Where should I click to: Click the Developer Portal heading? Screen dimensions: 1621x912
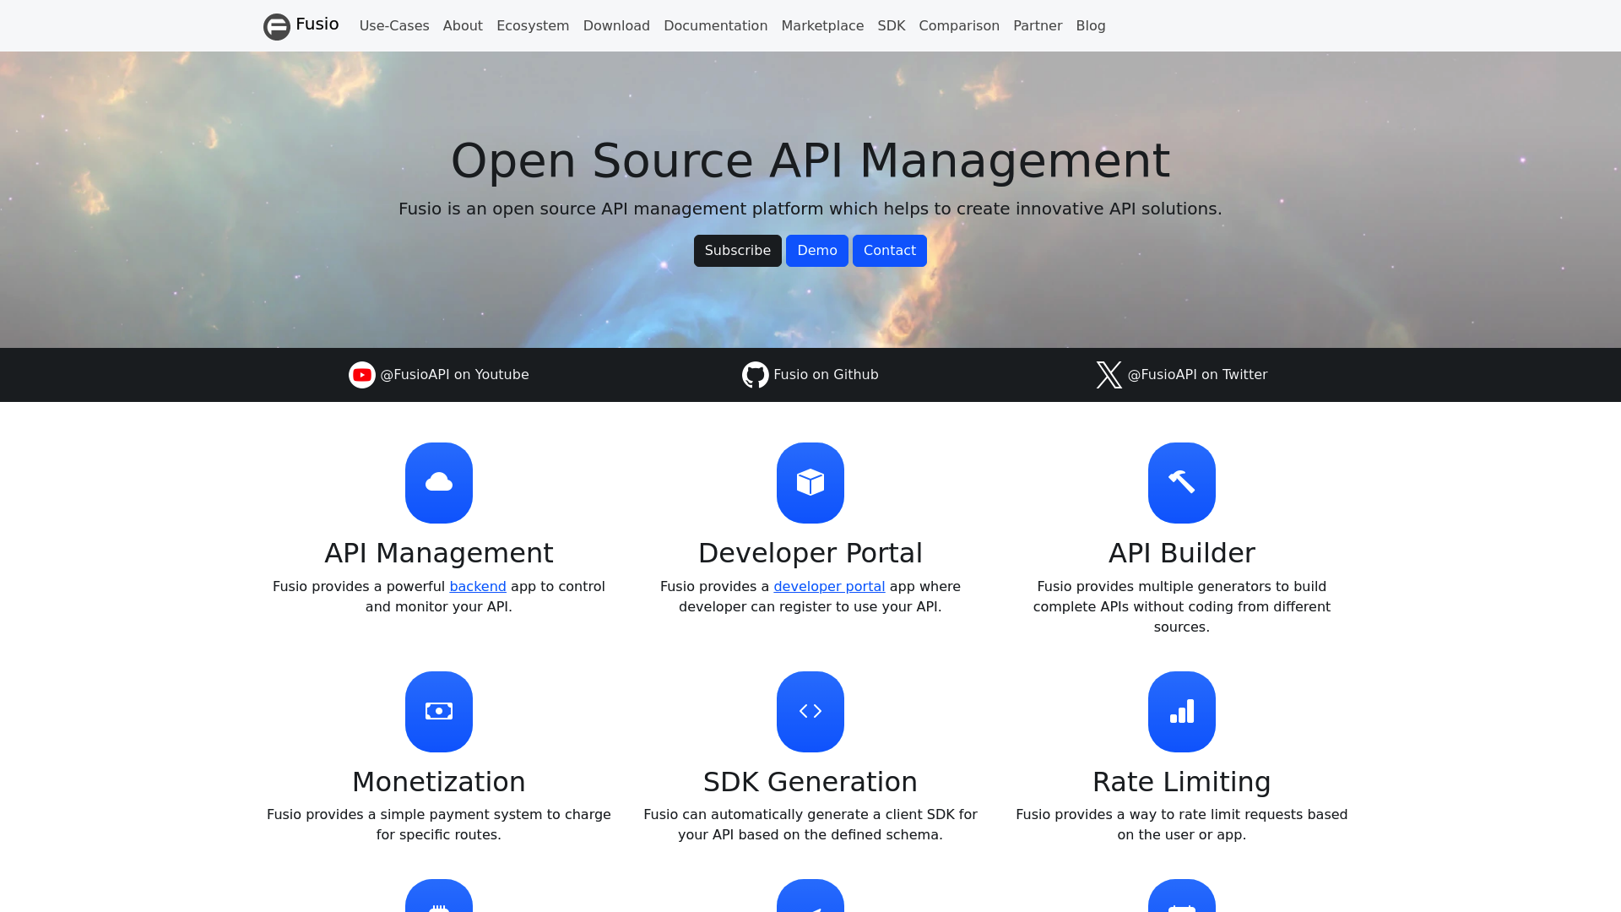coord(810,553)
